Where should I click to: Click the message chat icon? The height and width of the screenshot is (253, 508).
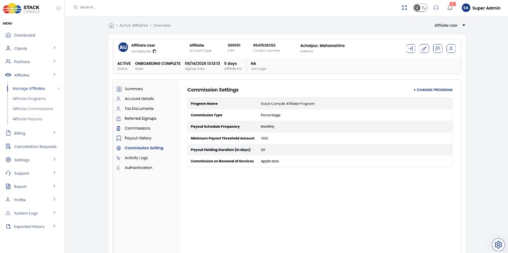tap(438, 49)
